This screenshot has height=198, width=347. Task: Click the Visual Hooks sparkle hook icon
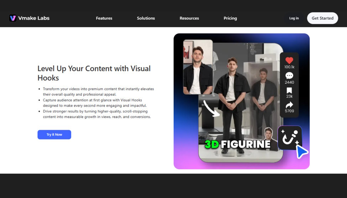pyautogui.click(x=290, y=137)
